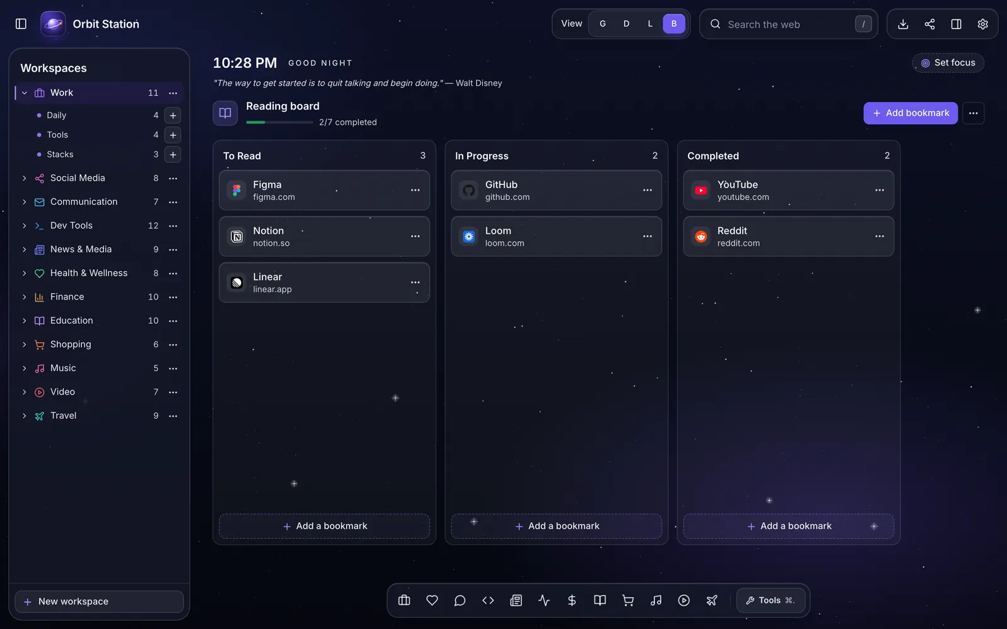Switch to the G view mode
The width and height of the screenshot is (1007, 629).
click(603, 24)
